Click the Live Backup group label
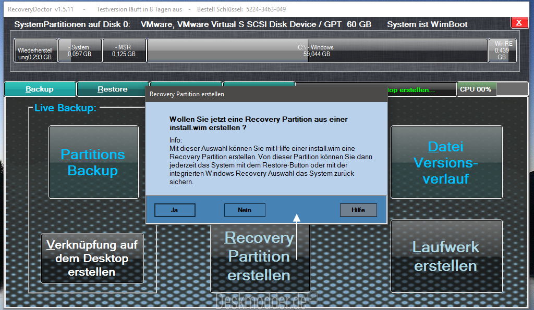Viewport: 534px width, 310px height. coord(65,108)
